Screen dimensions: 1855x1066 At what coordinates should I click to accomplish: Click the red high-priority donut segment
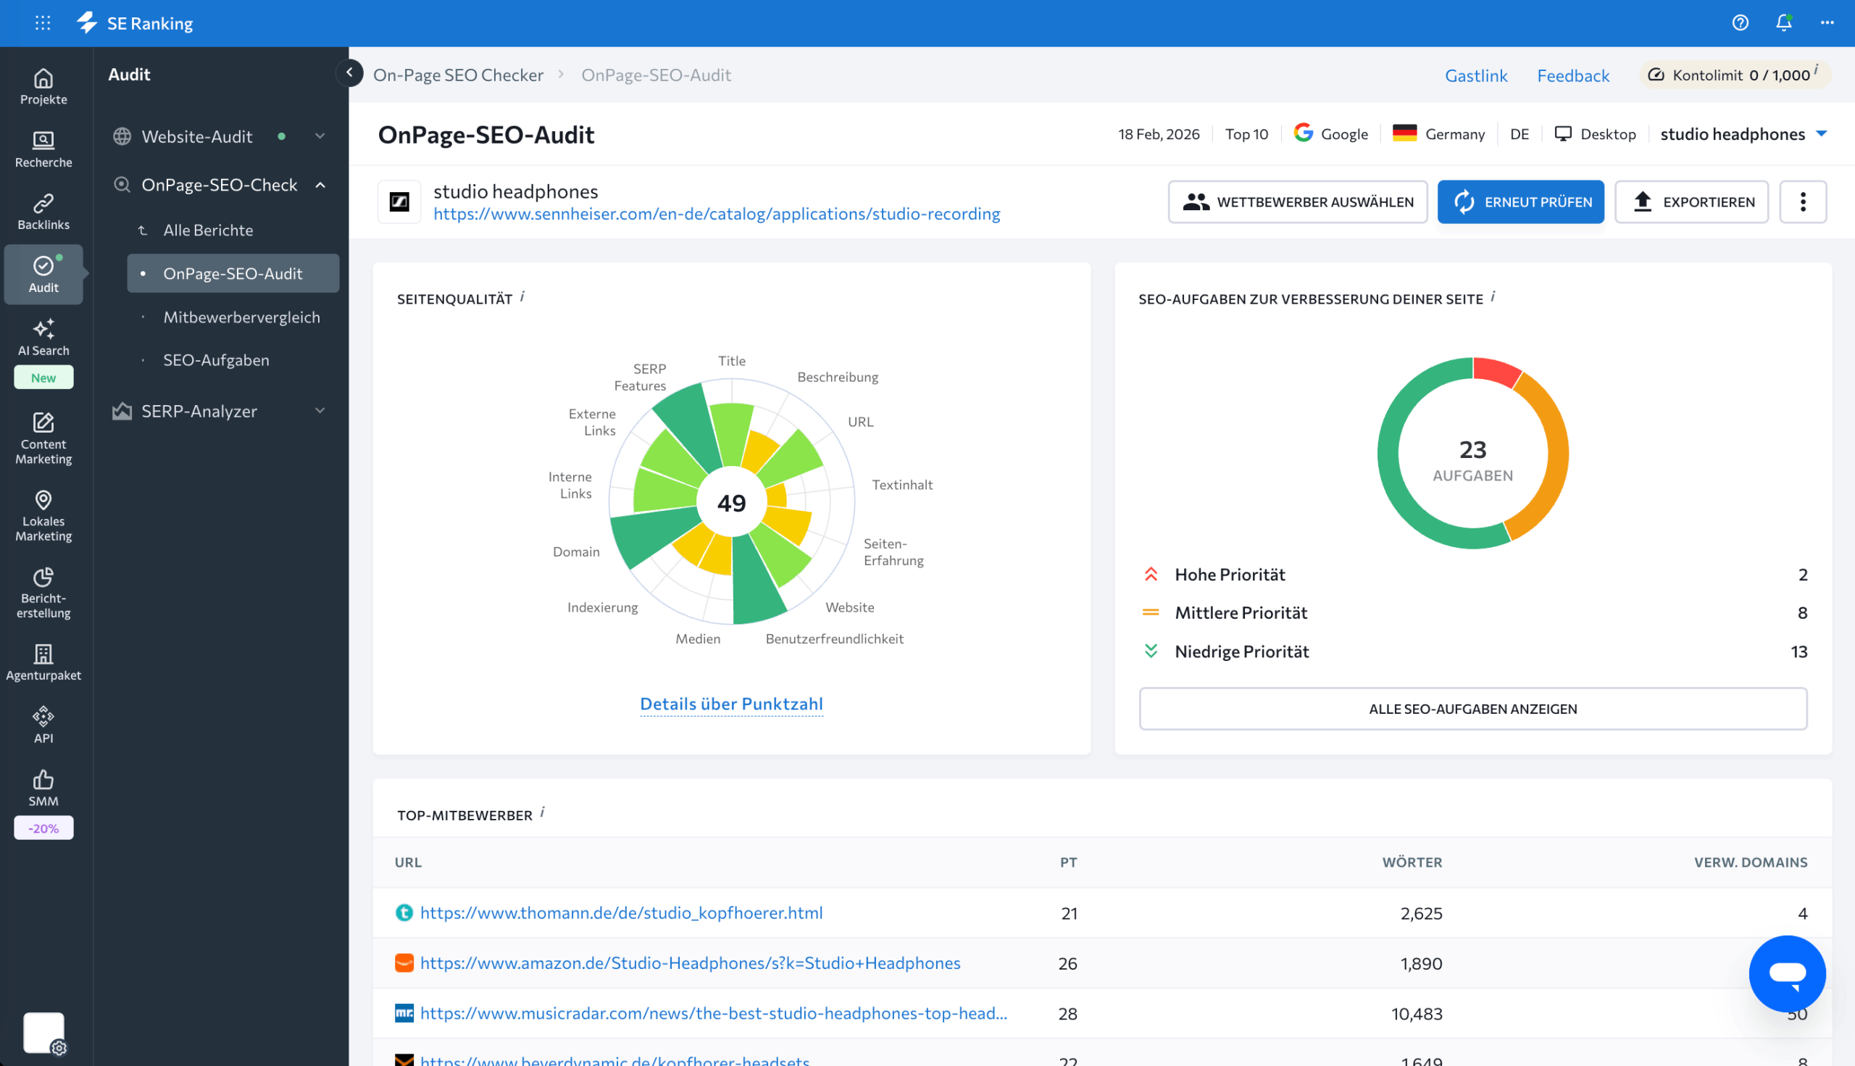coord(1496,370)
